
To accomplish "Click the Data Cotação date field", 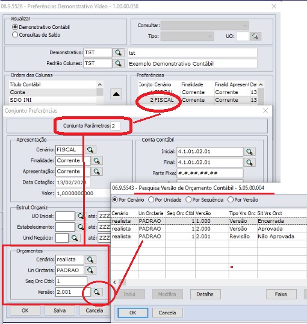I will point(73,182).
